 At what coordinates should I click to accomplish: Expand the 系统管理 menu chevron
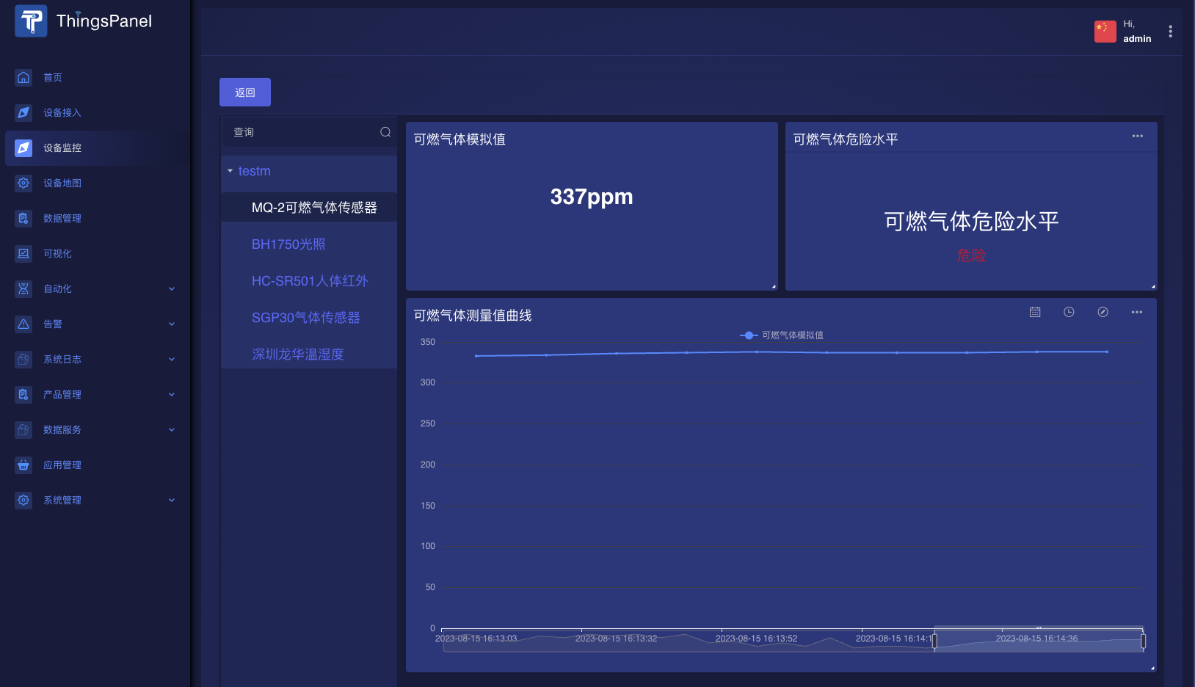tap(172, 500)
